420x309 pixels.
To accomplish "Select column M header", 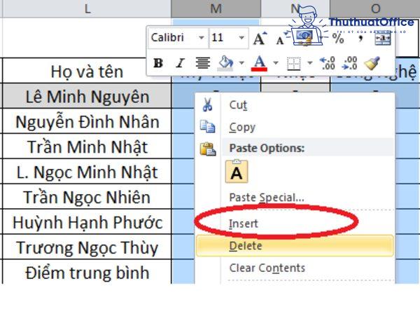I will 216,9.
